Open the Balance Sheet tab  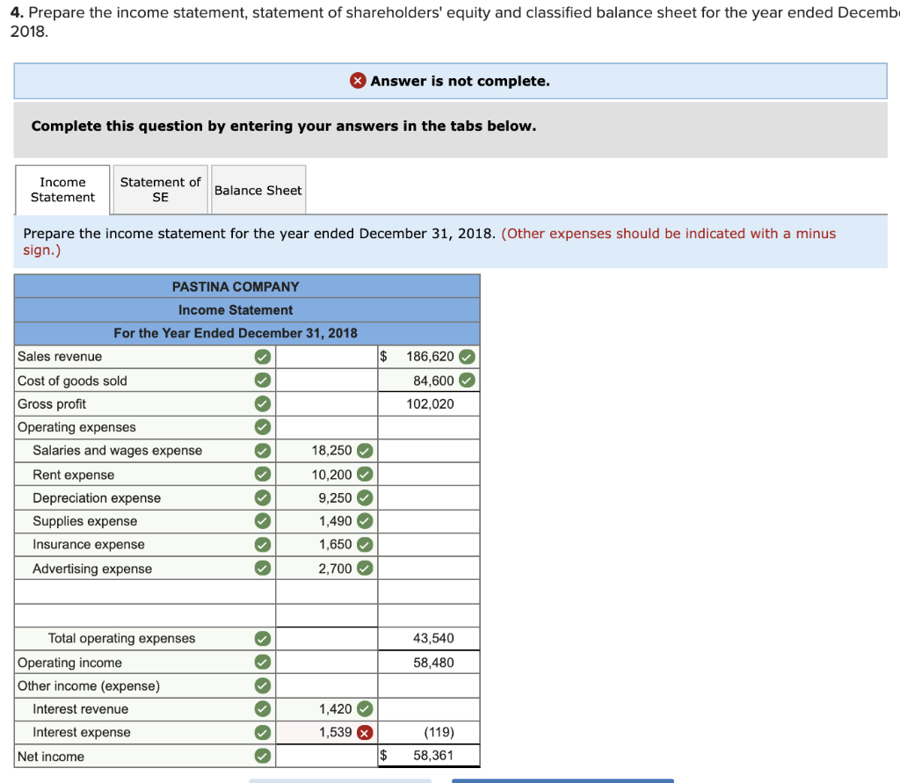(258, 190)
